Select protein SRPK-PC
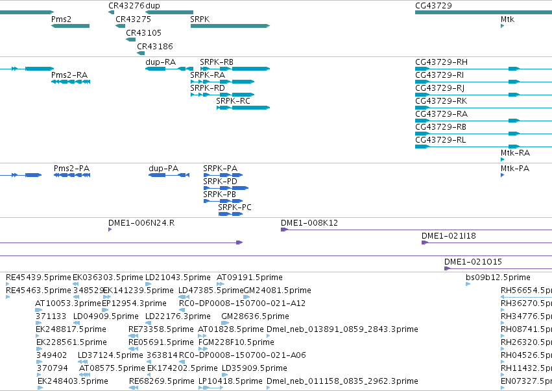Screen dimensions: 552x391 coord(230,214)
